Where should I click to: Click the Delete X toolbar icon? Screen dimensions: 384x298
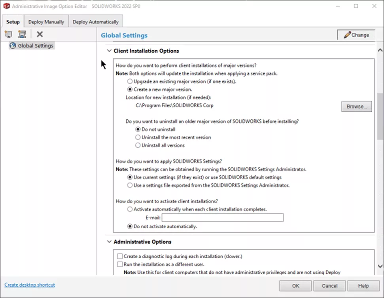pyautogui.click(x=40, y=34)
